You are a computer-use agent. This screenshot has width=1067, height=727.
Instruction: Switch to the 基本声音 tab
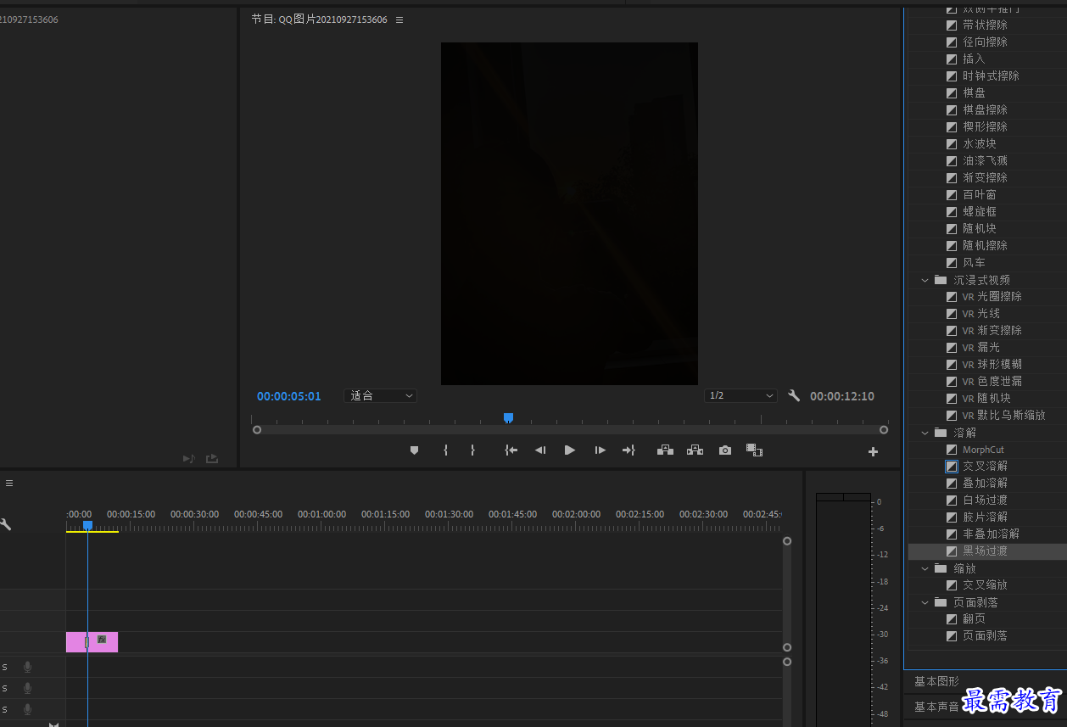[x=936, y=707]
